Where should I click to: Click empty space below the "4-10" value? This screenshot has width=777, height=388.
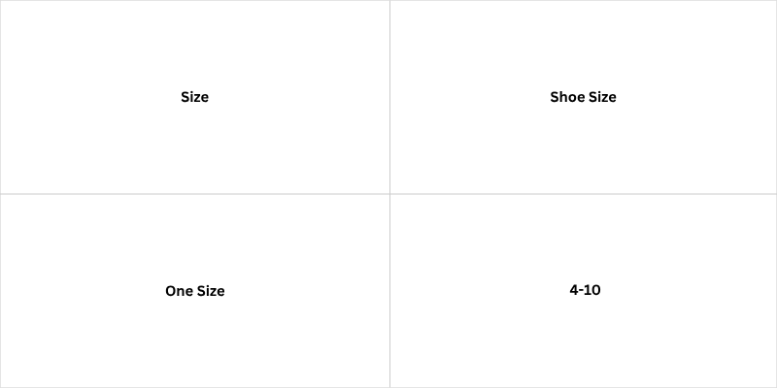(585, 341)
